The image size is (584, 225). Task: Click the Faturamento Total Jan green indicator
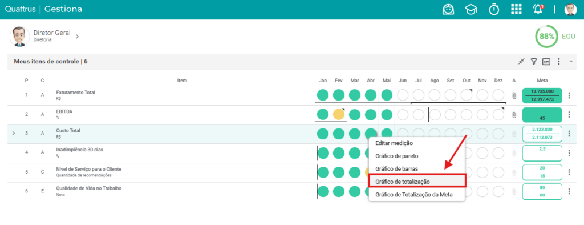[x=323, y=95]
